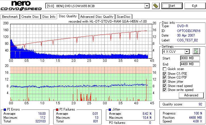The image size is (206, 125).
Task: Click the PI Failures average 0.01
Action: click(x=95, y=114)
